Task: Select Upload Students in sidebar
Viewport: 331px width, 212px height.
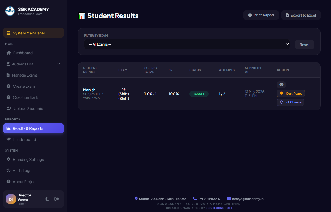Action: (x=33, y=109)
